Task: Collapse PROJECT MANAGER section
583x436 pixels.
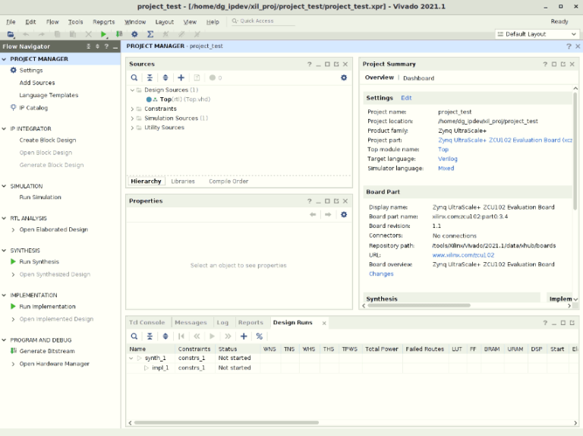Action: [x=4, y=59]
